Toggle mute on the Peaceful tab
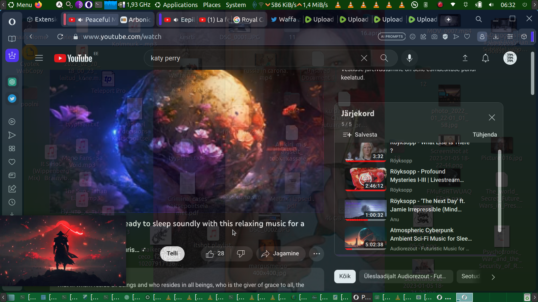This screenshot has width=538, height=302. point(80,20)
